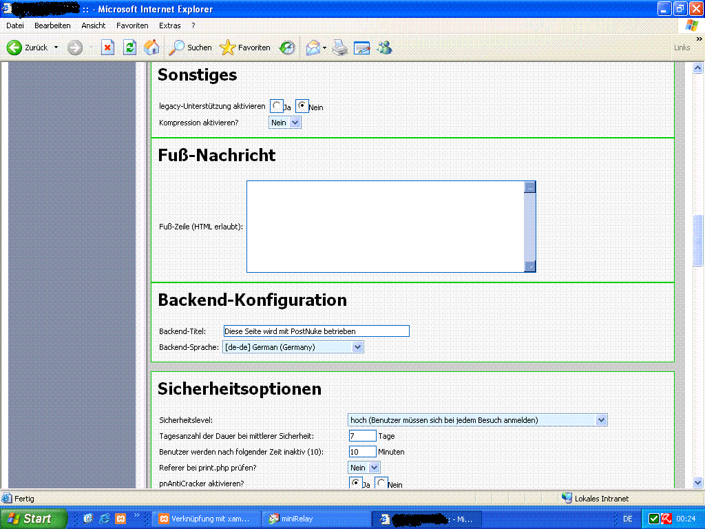The image size is (705, 529).
Task: Open the Favoriten star panel
Action: (x=245, y=48)
